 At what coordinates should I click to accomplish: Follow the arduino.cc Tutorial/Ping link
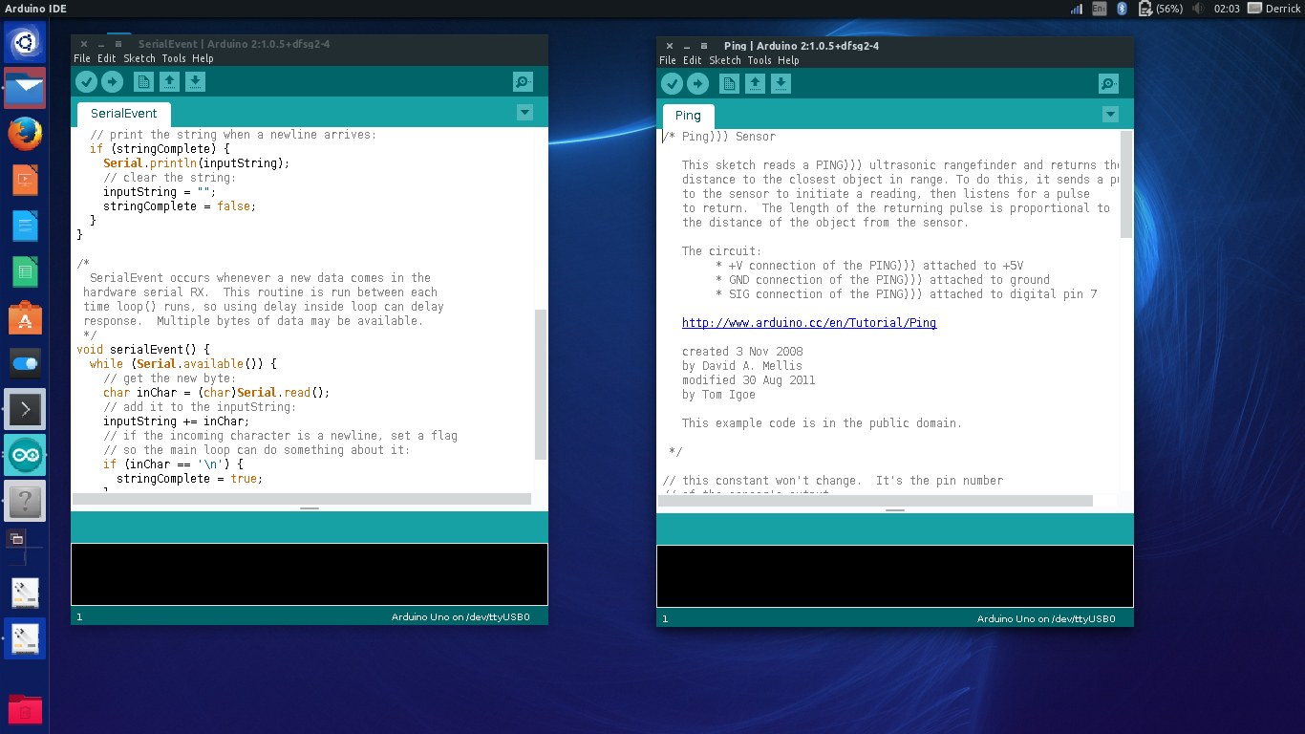point(809,323)
